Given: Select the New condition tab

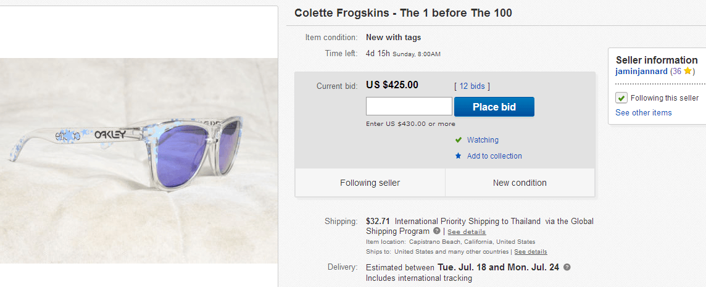Looking at the screenshot, I should coord(520,183).
